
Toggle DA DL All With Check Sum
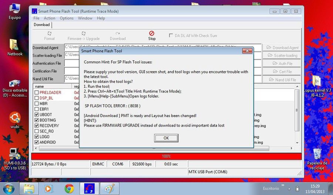[171, 36]
